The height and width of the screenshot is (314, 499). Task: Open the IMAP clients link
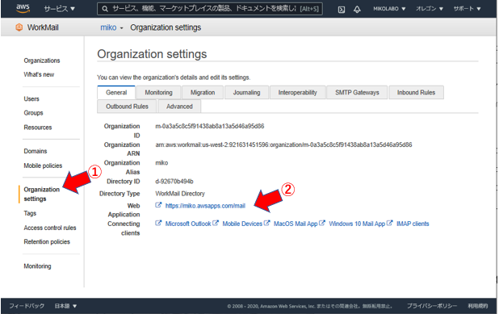(x=413, y=224)
